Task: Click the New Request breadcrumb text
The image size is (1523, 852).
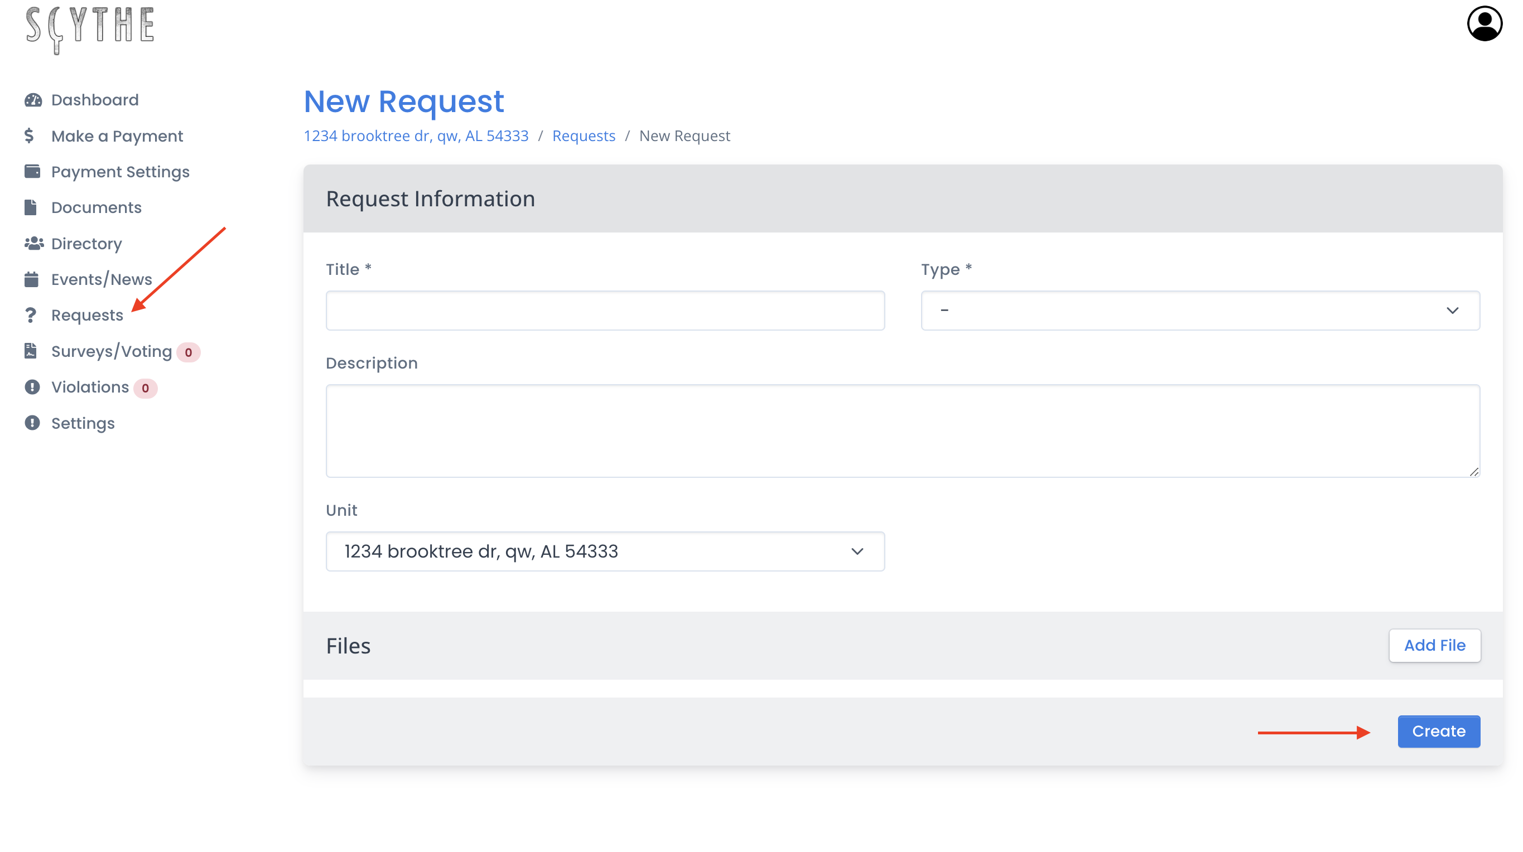Action: (685, 136)
